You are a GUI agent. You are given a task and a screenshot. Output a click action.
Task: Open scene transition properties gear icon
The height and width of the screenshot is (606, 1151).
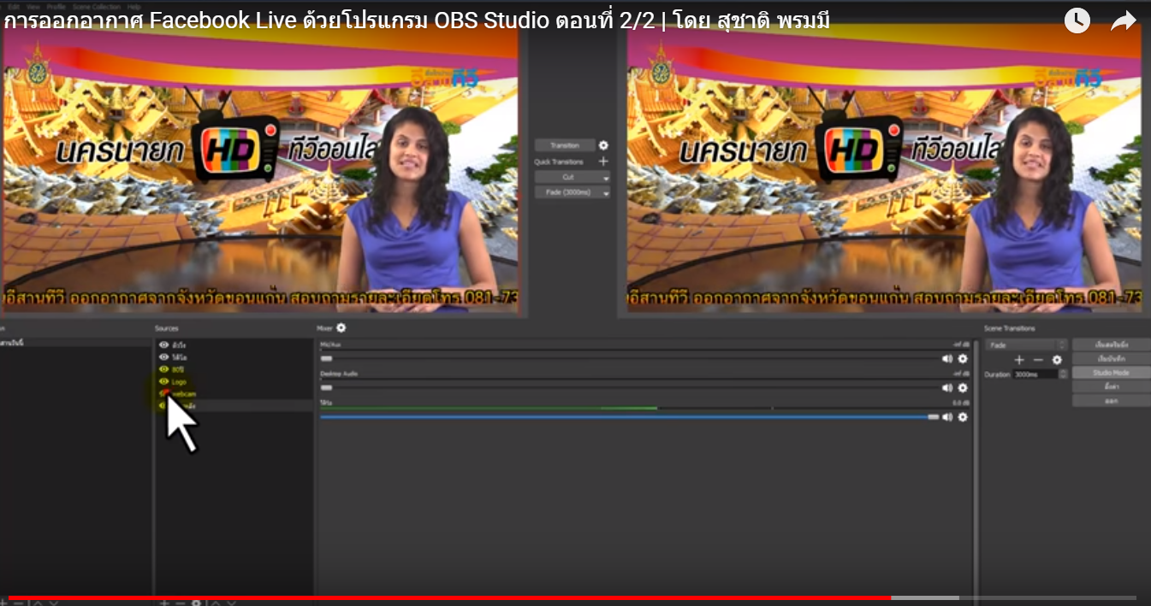click(x=1057, y=360)
